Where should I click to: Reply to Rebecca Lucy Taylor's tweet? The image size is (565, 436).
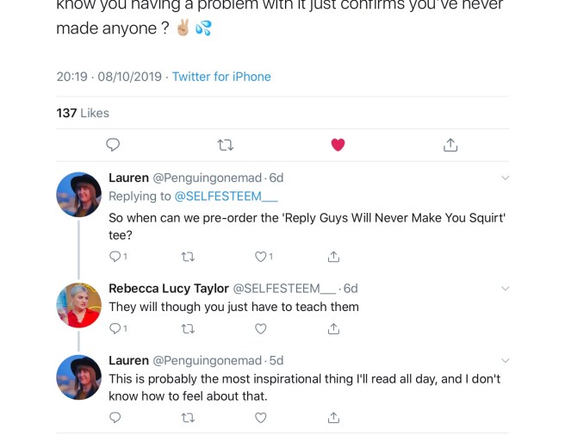(x=115, y=328)
